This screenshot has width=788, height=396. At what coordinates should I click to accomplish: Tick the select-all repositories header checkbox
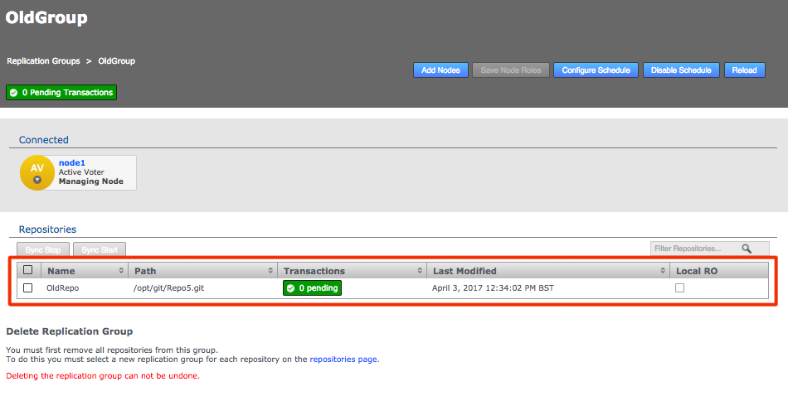tap(28, 270)
